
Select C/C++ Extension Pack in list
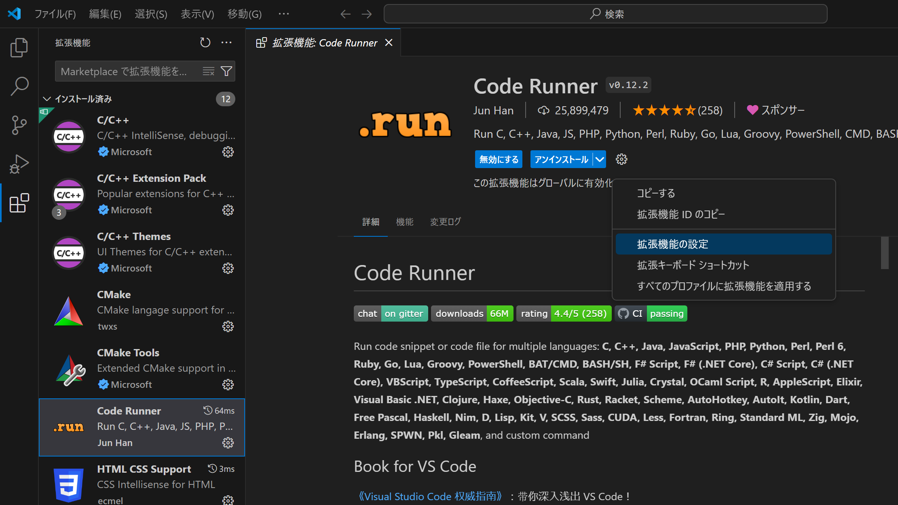[142, 194]
